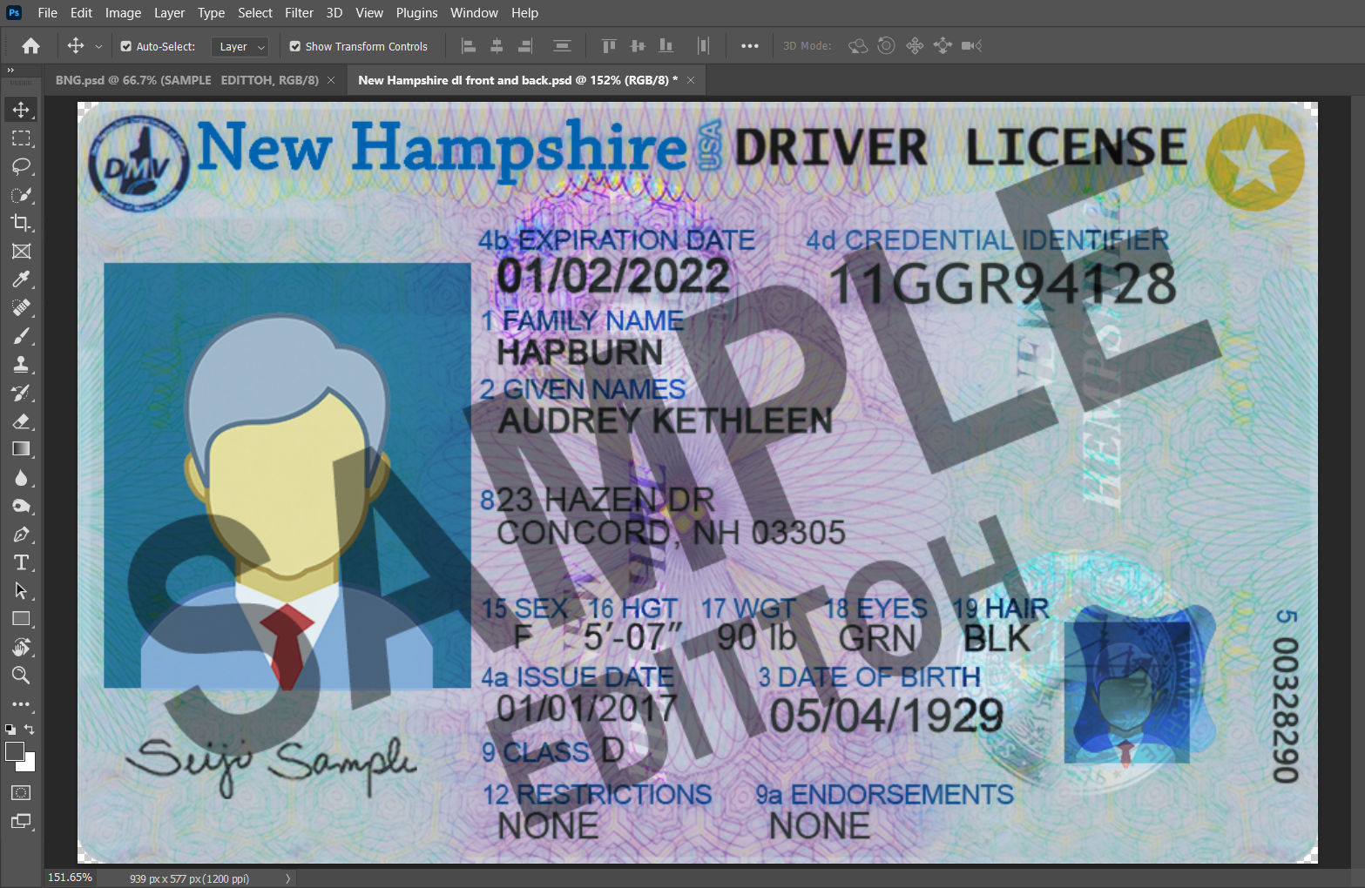Click the 3D roll mode icon

tap(886, 46)
